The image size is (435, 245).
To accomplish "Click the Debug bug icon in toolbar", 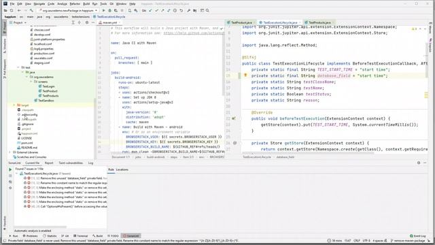I will point(110,11).
